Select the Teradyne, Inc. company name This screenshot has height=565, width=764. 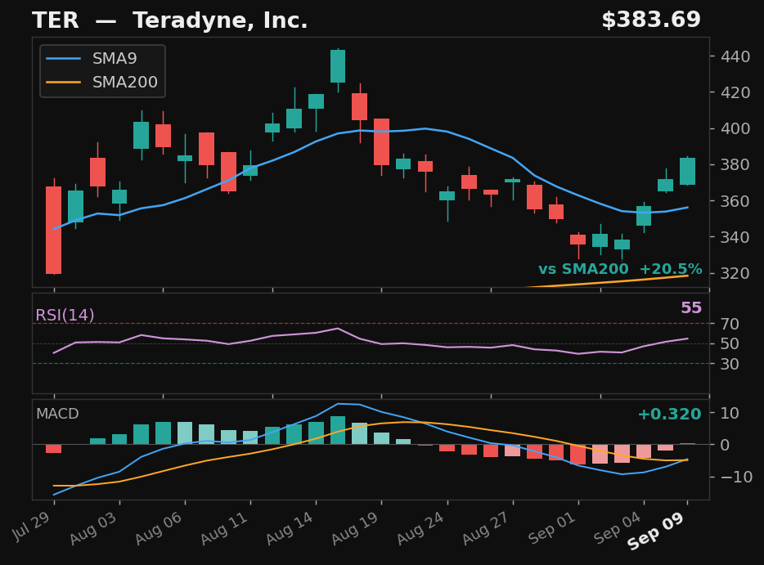tap(220, 20)
